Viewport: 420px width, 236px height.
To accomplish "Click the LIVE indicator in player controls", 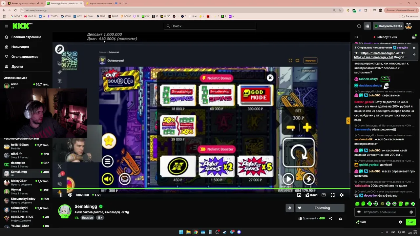I will coord(97,195).
